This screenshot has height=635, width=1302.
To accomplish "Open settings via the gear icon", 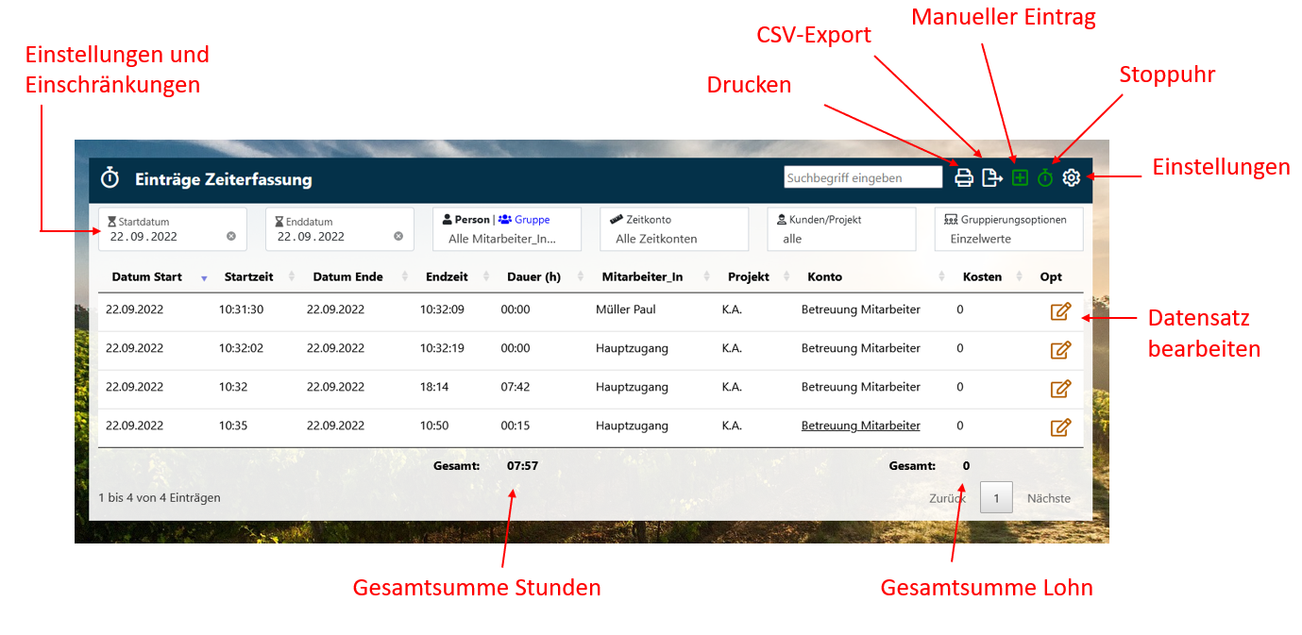I will tap(1071, 177).
